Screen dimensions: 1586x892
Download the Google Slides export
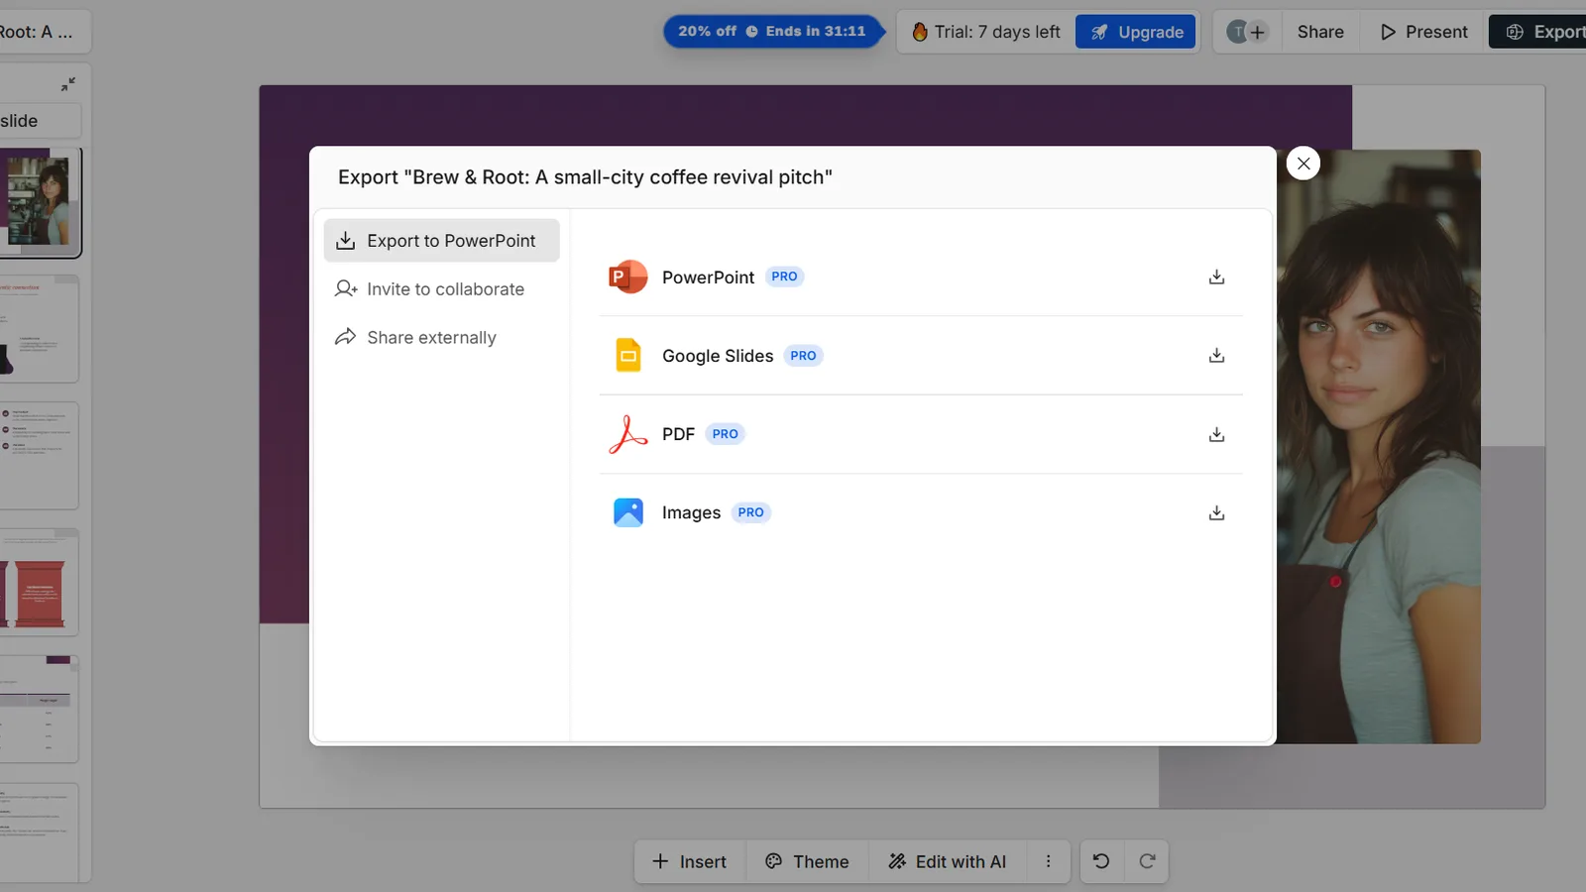click(x=1216, y=356)
